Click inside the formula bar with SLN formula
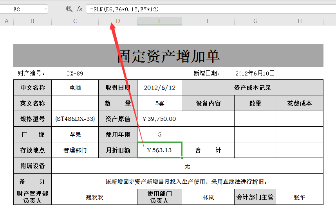This screenshot has height=217, width=336. pos(211,9)
